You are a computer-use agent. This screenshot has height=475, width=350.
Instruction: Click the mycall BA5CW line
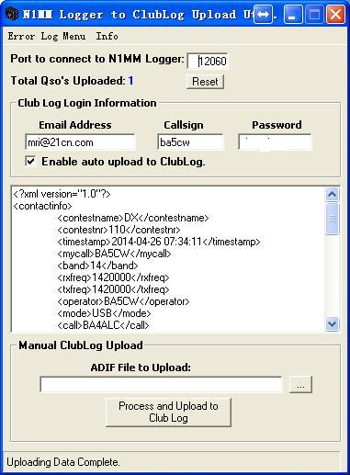point(114,254)
